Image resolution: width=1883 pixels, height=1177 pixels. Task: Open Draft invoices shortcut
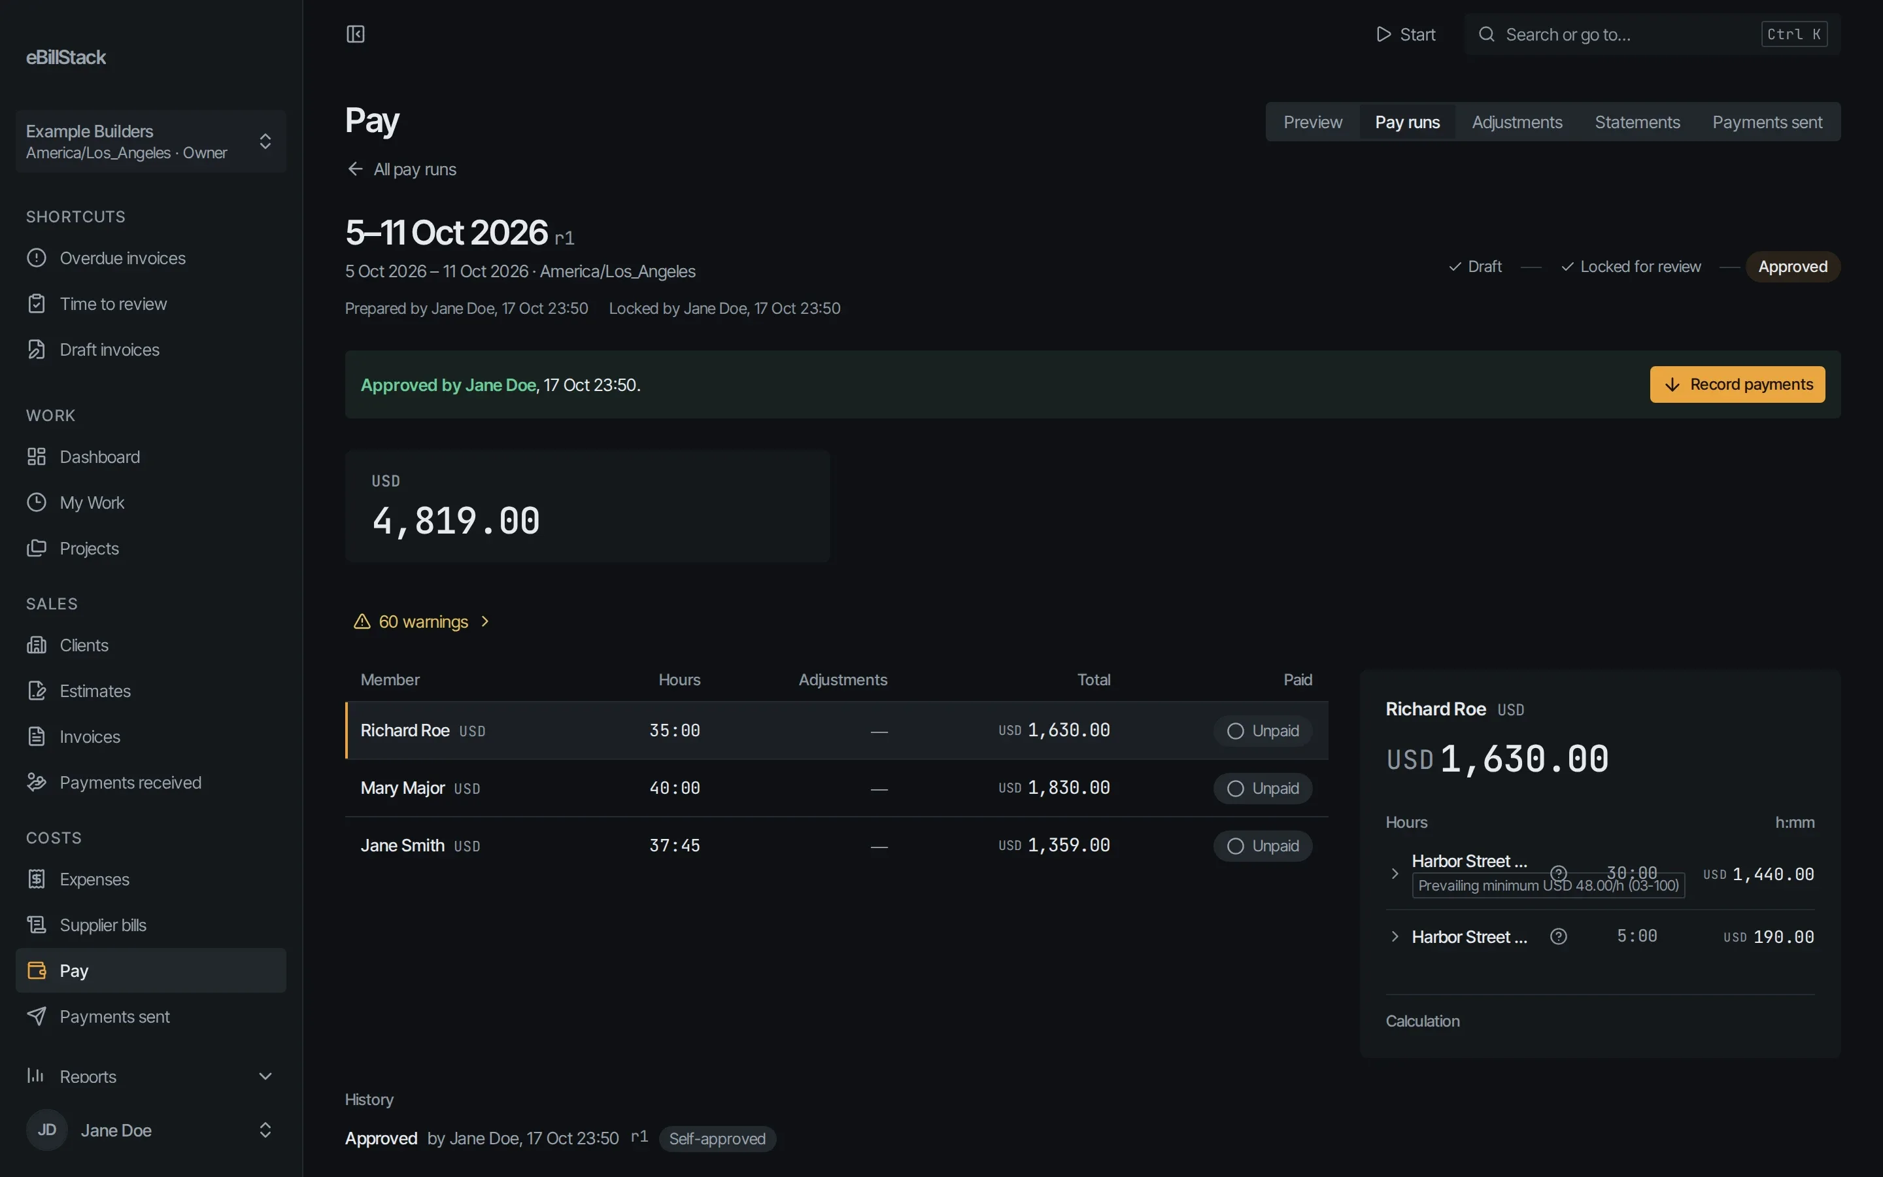point(151,350)
